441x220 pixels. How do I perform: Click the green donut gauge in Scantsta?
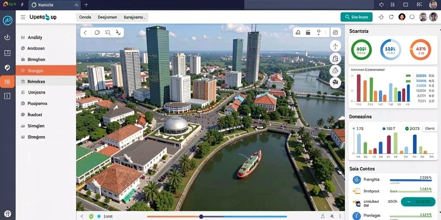point(361,50)
